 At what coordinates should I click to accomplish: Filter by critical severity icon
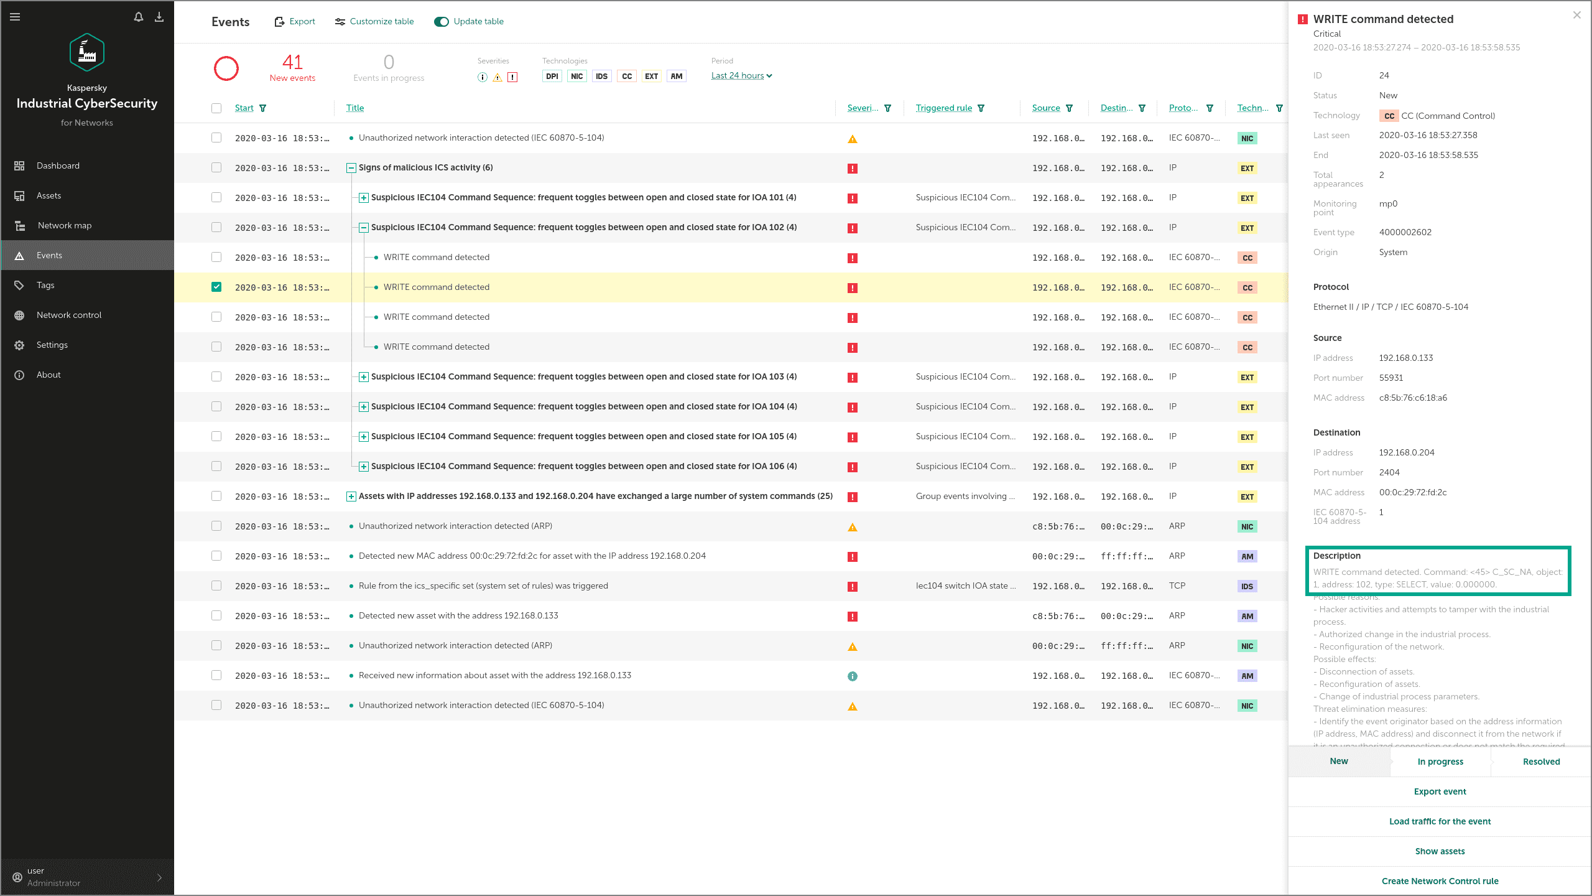[x=512, y=77]
